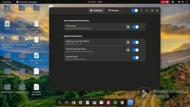
Task: Select the vmbox shared folder
Action: point(22,89)
